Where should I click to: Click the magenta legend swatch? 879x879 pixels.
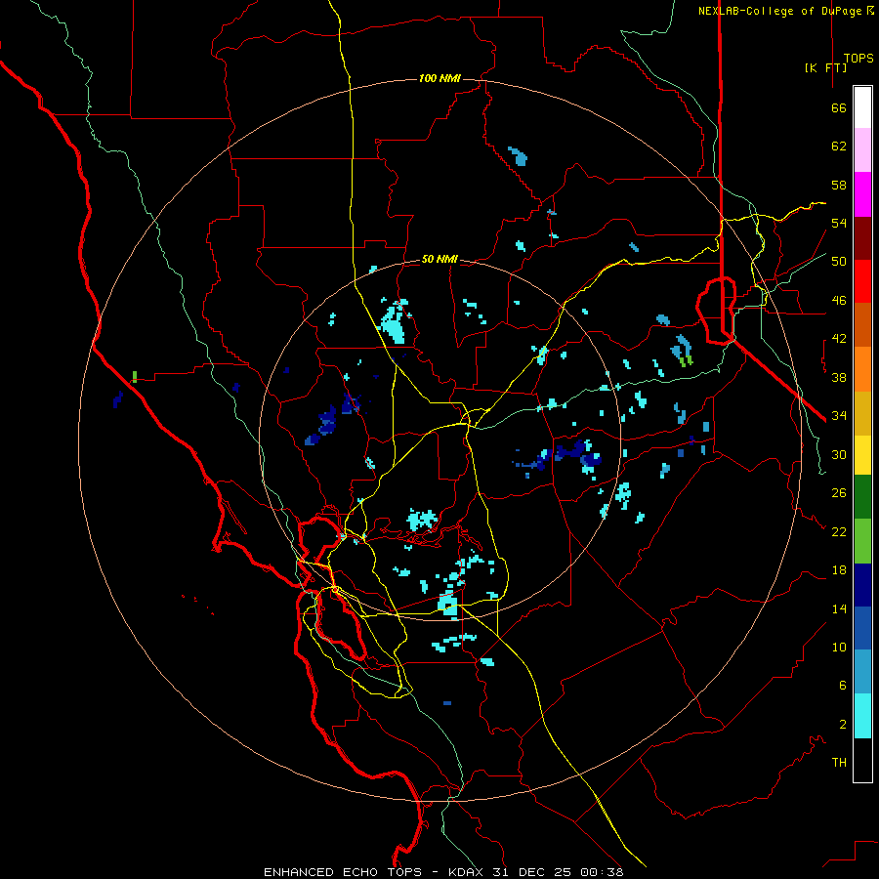click(862, 194)
